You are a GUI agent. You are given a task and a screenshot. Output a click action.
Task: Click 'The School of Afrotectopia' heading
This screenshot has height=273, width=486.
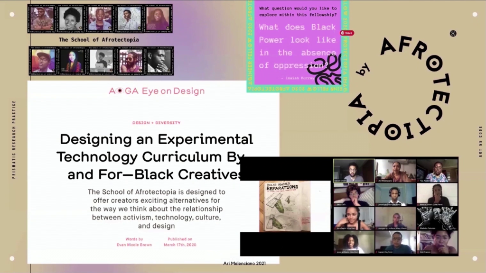tap(99, 40)
